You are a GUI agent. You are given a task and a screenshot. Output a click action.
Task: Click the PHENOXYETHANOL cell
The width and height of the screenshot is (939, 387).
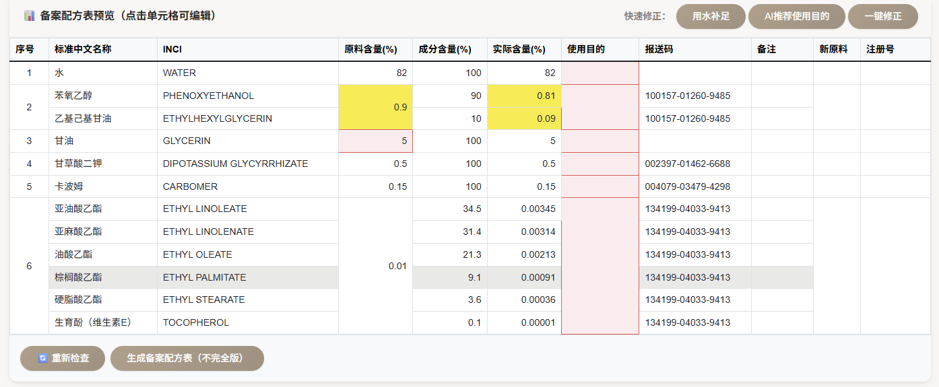[x=248, y=96]
